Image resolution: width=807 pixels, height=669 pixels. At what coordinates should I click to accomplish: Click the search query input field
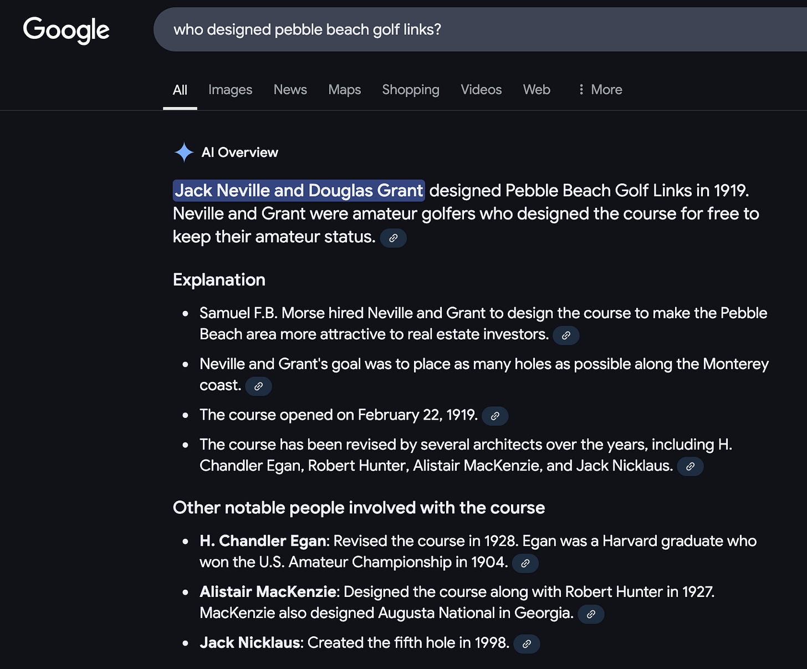click(x=480, y=29)
